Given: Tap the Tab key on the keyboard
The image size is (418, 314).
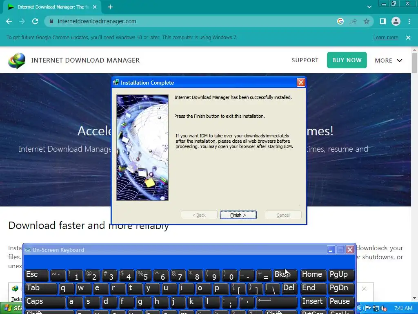Looking at the screenshot, I should 41,289.
